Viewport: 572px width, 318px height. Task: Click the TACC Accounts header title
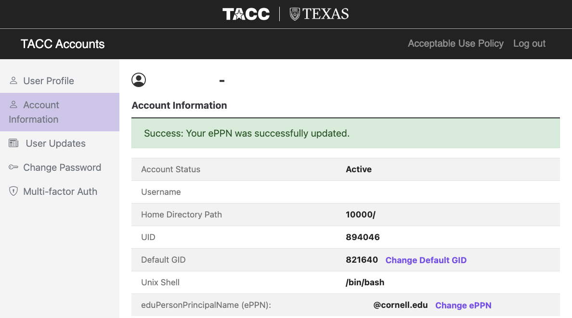point(63,44)
